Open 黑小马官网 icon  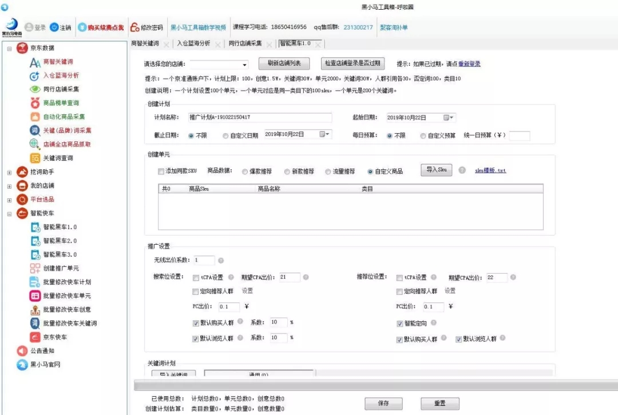(x=22, y=365)
